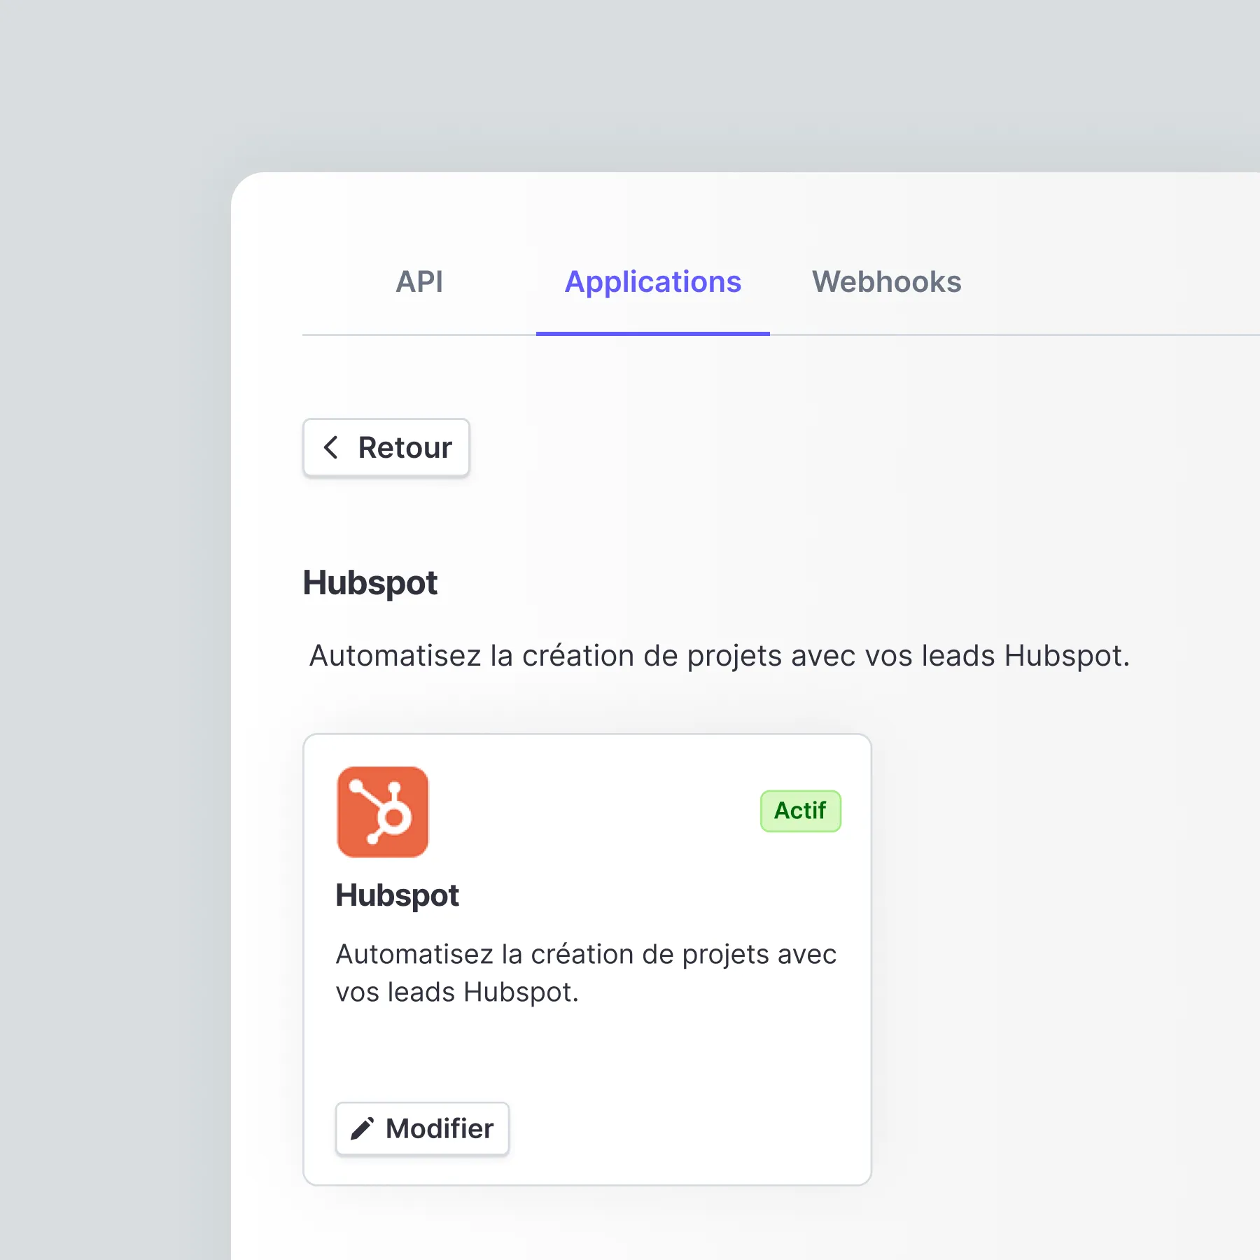Click the orange Hubspot logo icon
The width and height of the screenshot is (1260, 1260).
pos(383,812)
